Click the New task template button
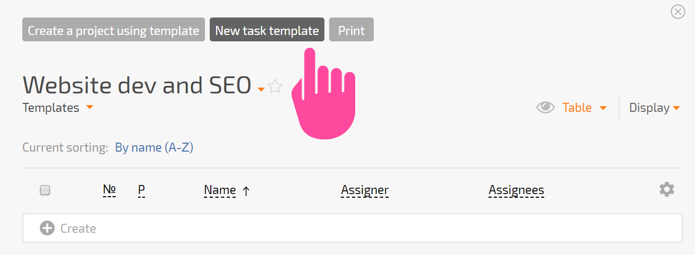Viewport: 695px width, 255px height. pos(267,30)
